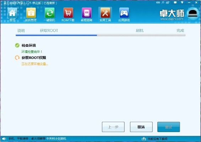Select the 完成 step label
201x142 pixels.
180,31
